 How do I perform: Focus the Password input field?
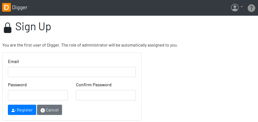[x=38, y=95]
